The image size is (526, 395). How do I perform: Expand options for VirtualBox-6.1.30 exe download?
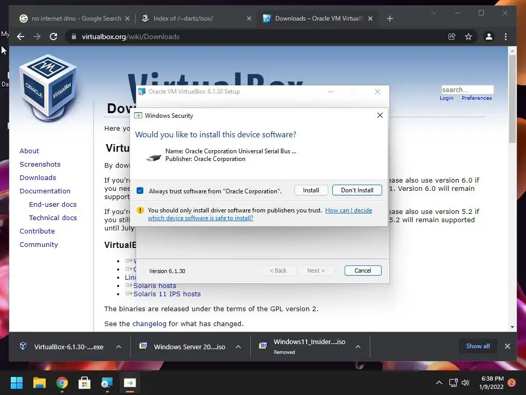pos(119,347)
